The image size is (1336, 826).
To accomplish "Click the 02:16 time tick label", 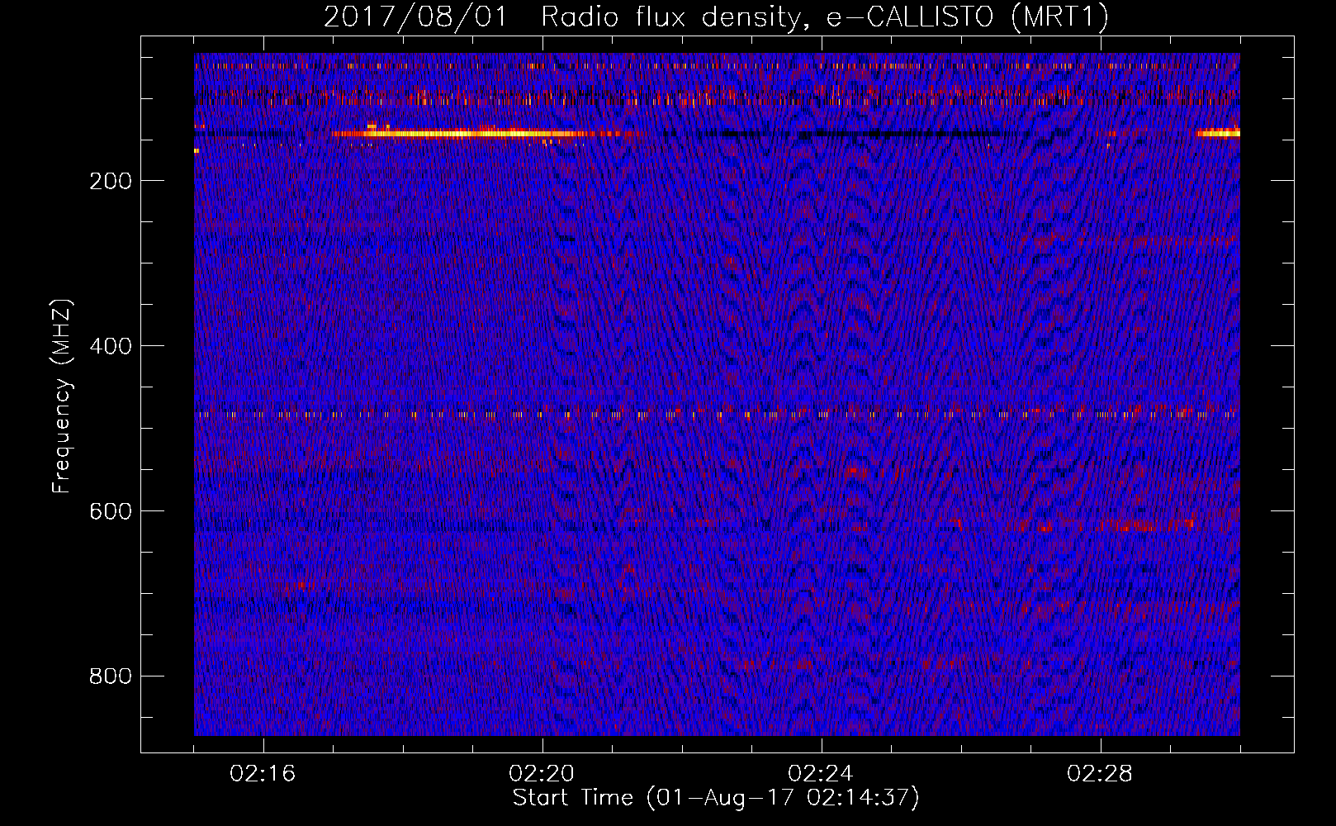I will (263, 774).
